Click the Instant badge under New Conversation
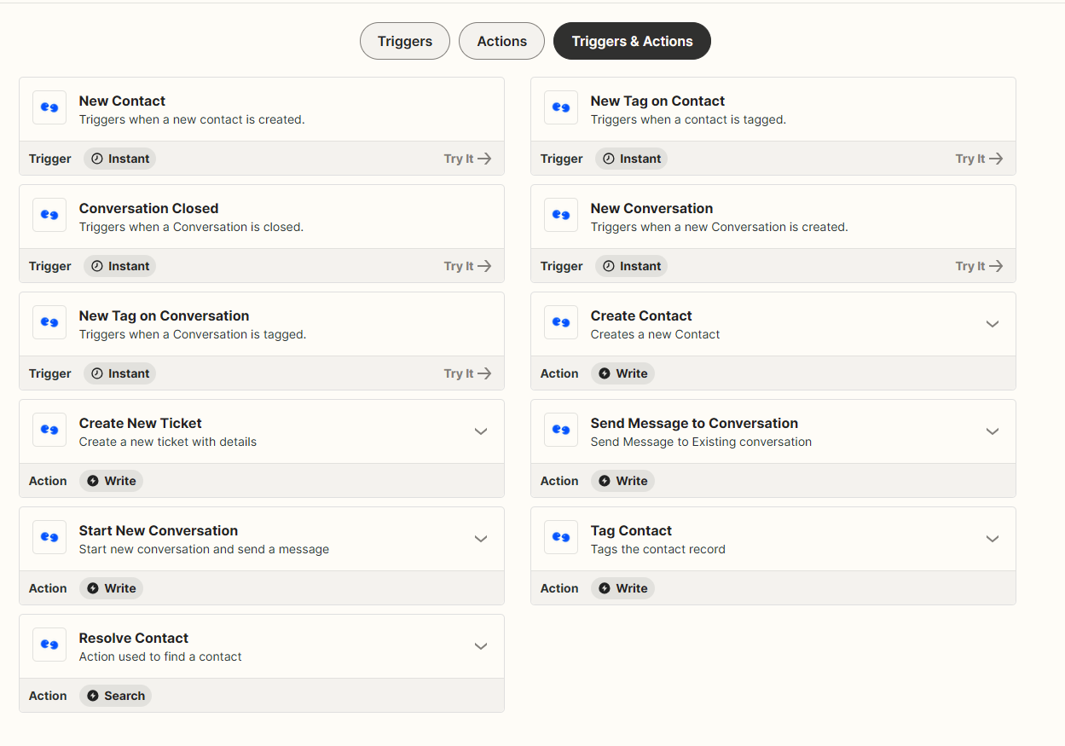Image resolution: width=1065 pixels, height=746 pixels. pyautogui.click(x=631, y=266)
